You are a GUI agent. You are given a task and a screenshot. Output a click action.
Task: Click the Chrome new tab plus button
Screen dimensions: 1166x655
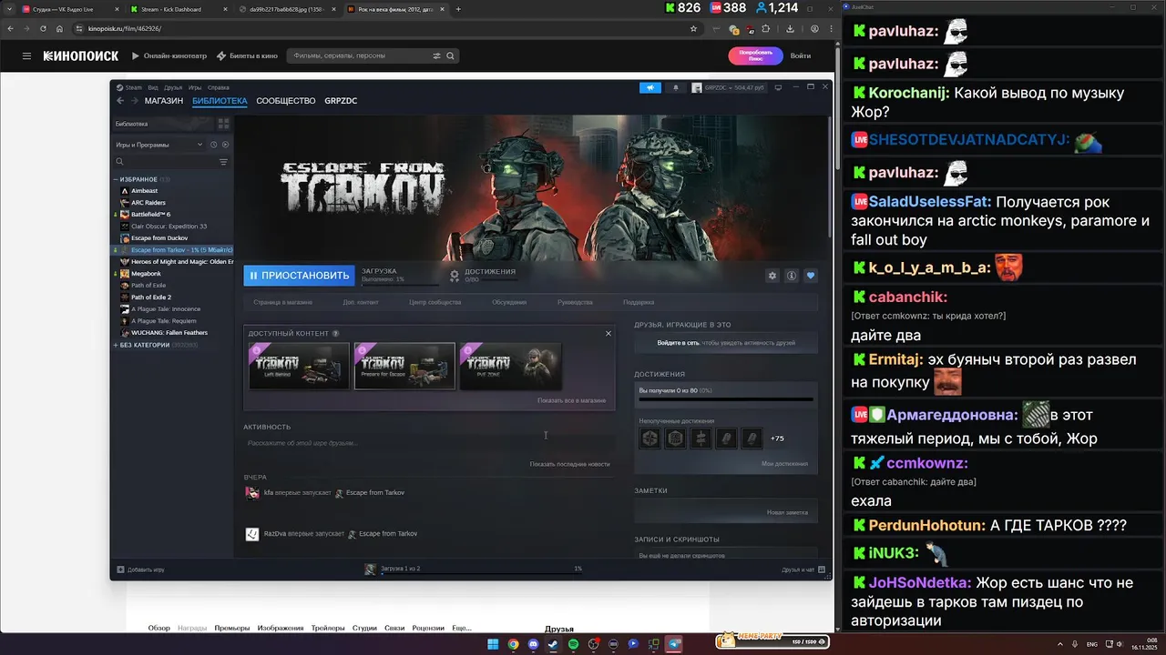coord(458,9)
